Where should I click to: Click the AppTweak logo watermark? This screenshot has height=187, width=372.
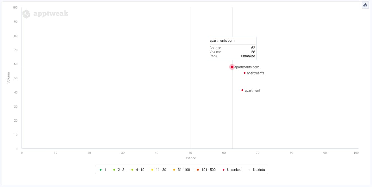(45, 14)
